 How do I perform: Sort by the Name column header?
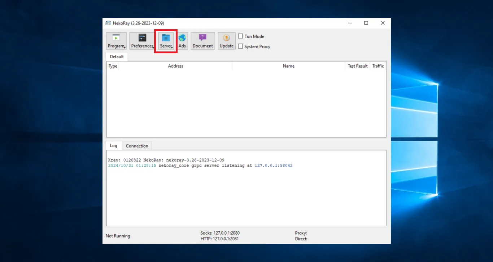pos(289,66)
